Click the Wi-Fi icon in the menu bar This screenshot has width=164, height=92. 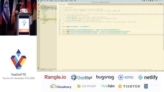[x=148, y=1]
